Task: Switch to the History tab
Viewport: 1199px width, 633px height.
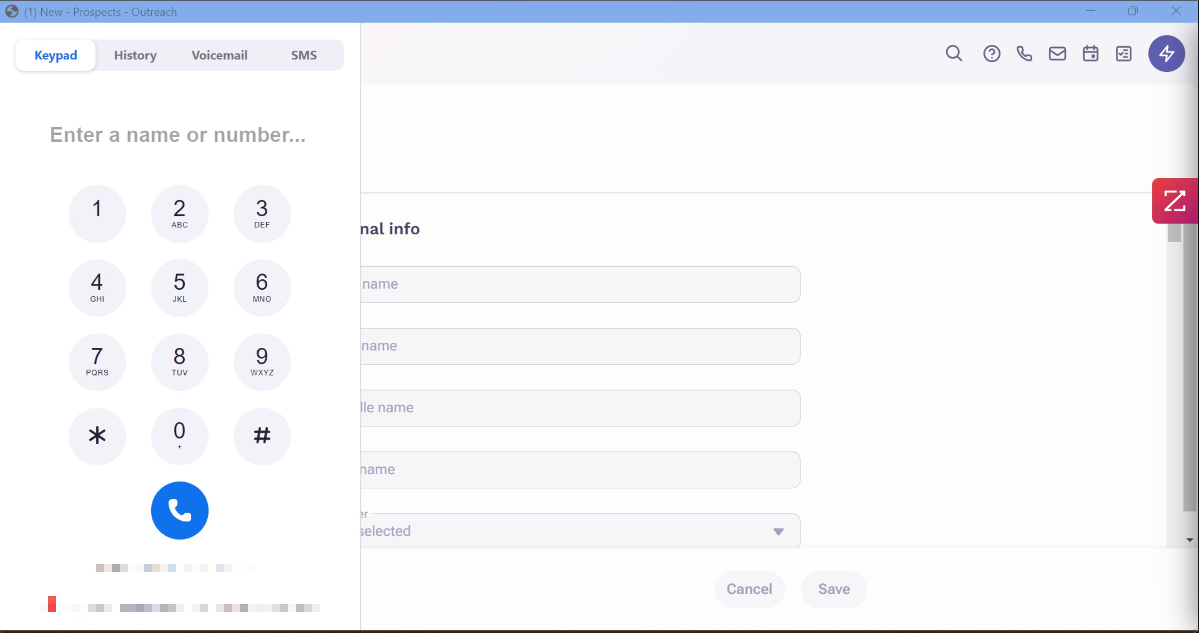Action: tap(135, 56)
